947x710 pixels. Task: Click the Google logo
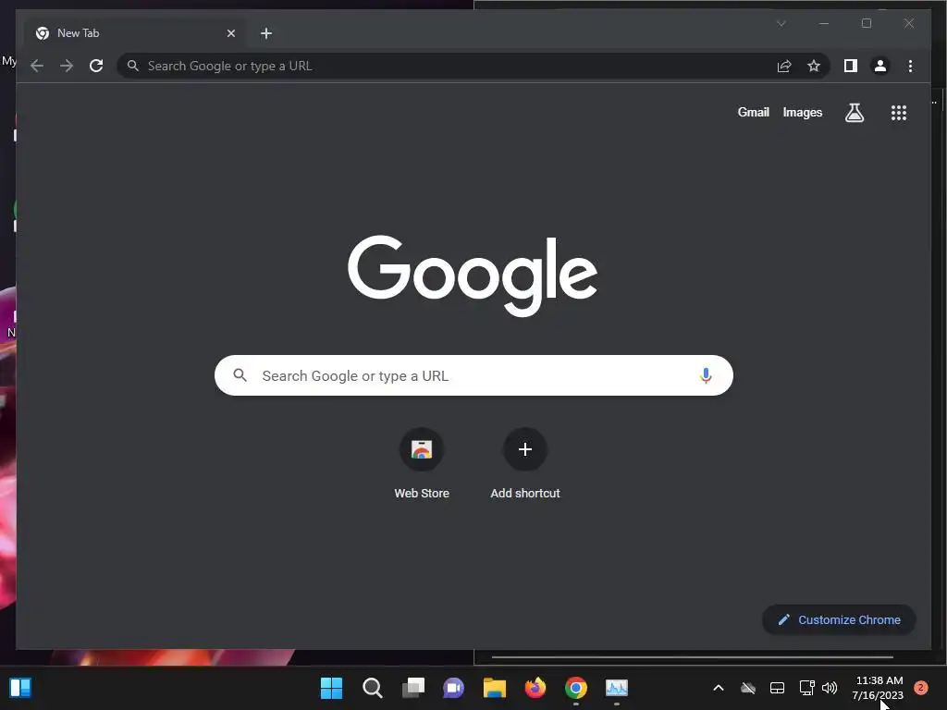[x=473, y=275]
